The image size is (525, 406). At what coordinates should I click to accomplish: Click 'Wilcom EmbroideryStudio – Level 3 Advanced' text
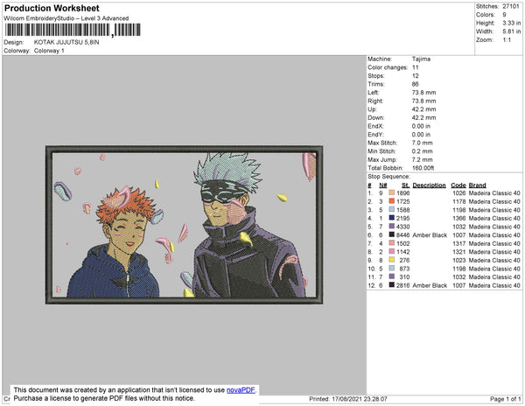coord(66,18)
